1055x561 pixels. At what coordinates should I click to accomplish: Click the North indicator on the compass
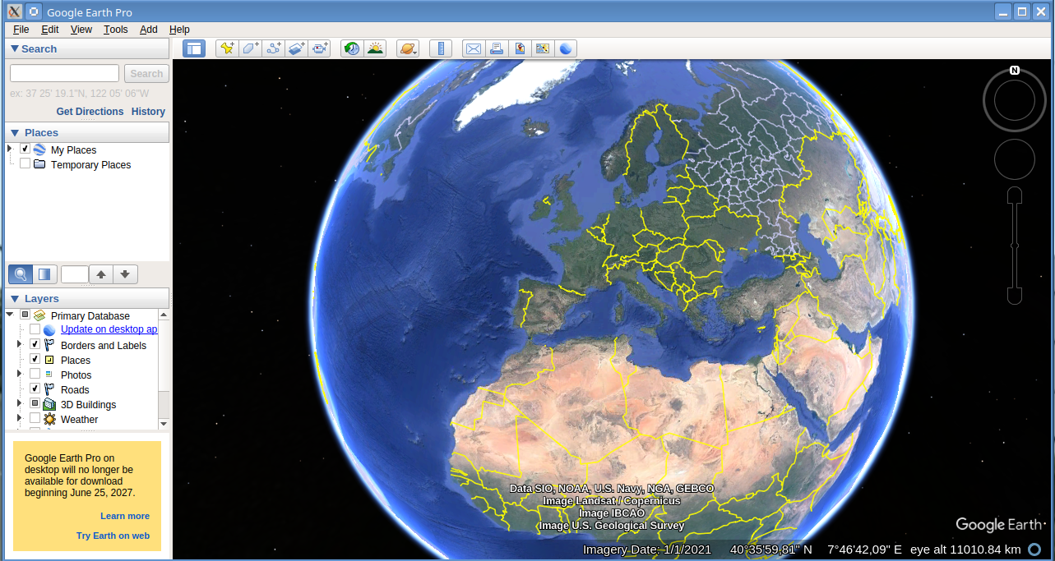(x=1015, y=71)
